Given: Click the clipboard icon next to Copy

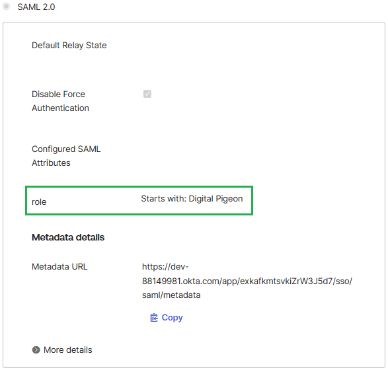Looking at the screenshot, I should pos(154,318).
